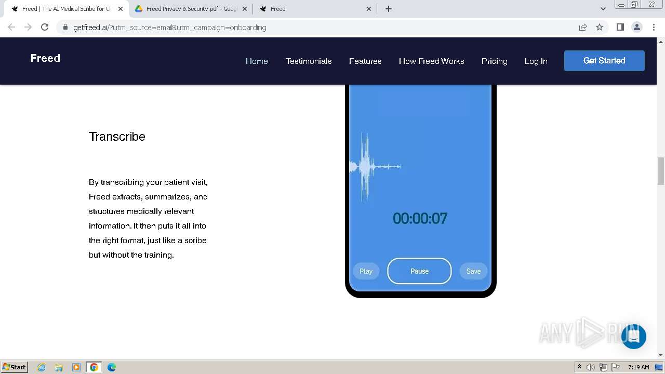Open the volume speaker tray icon
This screenshot has width=665, height=374.
(591, 367)
